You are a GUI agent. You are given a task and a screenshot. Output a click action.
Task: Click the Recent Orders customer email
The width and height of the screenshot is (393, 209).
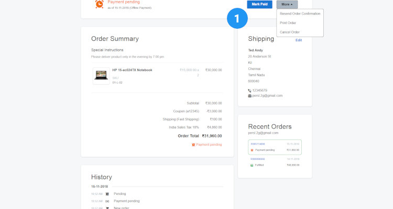click(263, 133)
